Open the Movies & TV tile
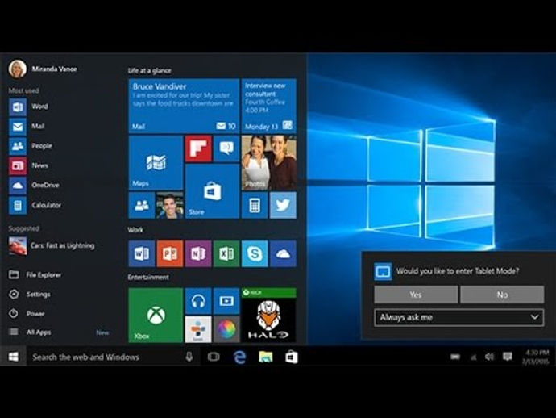 [x=226, y=301]
